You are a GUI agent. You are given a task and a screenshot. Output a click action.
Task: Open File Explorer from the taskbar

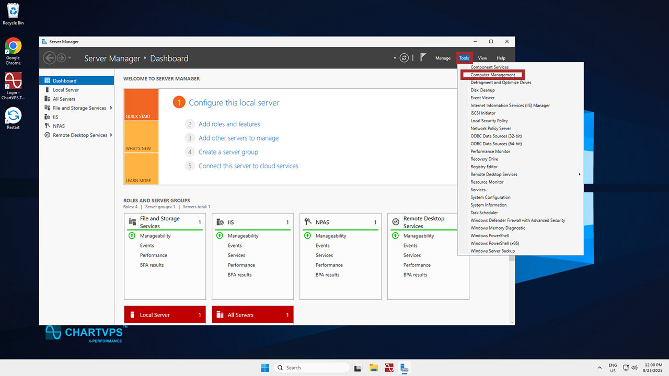tap(373, 368)
